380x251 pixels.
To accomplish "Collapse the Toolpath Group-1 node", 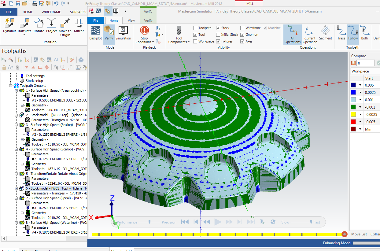I will [x=11, y=86].
